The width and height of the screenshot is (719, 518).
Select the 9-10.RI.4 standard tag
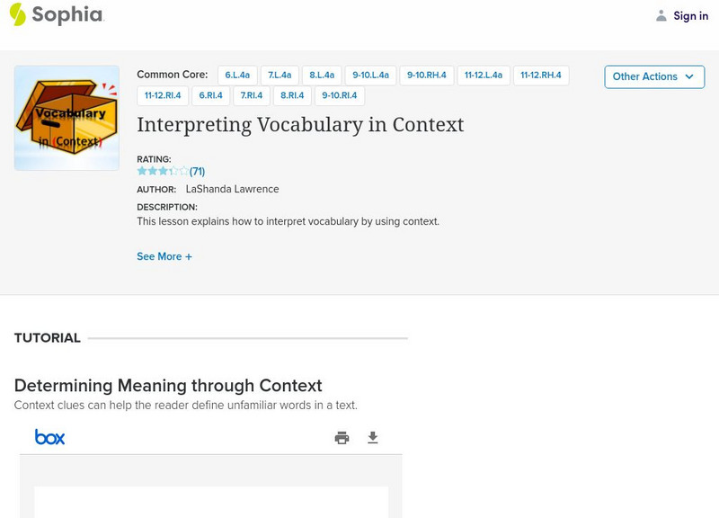[x=340, y=95]
